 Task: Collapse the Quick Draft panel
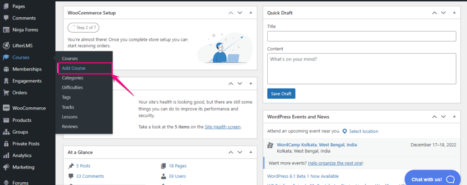pyautogui.click(x=454, y=13)
